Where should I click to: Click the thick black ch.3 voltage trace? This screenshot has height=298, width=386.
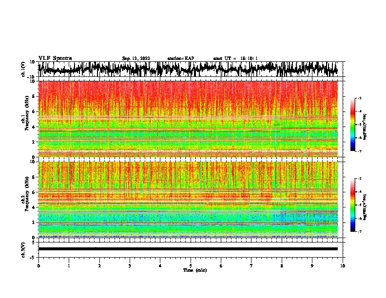pos(188,249)
